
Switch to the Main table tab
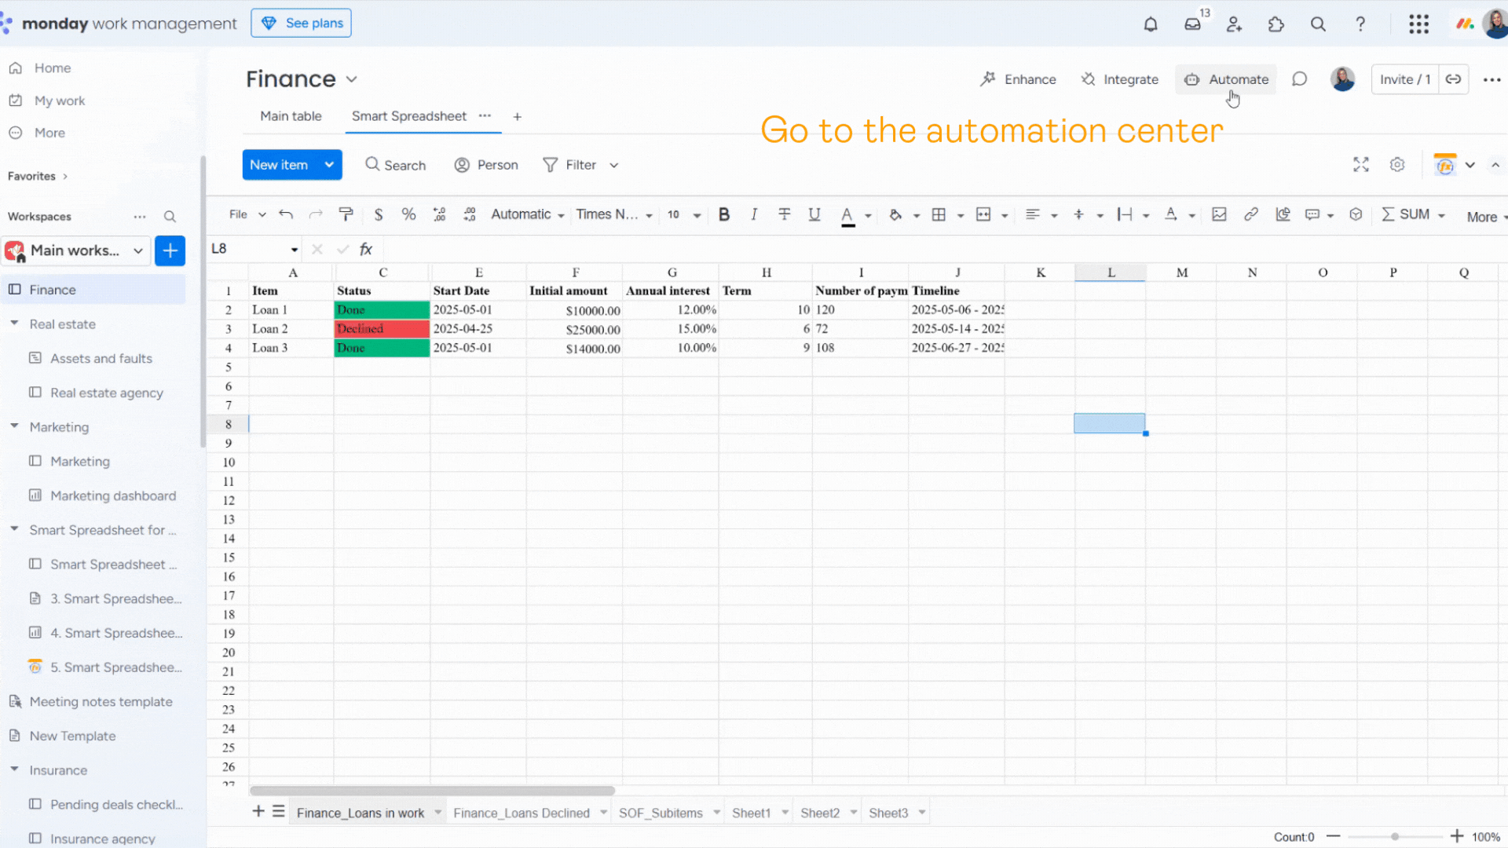(291, 116)
